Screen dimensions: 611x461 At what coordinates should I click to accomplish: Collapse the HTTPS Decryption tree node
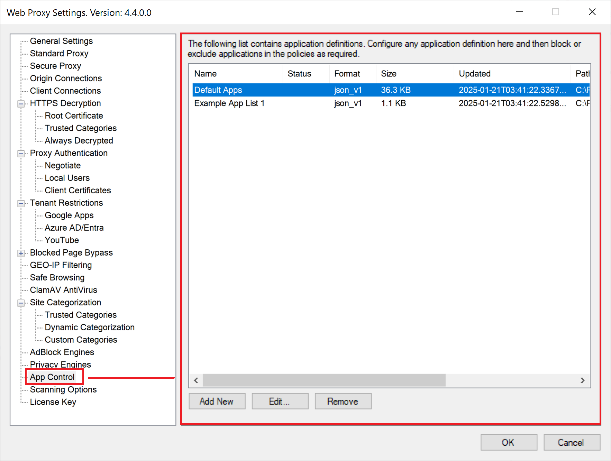21,104
